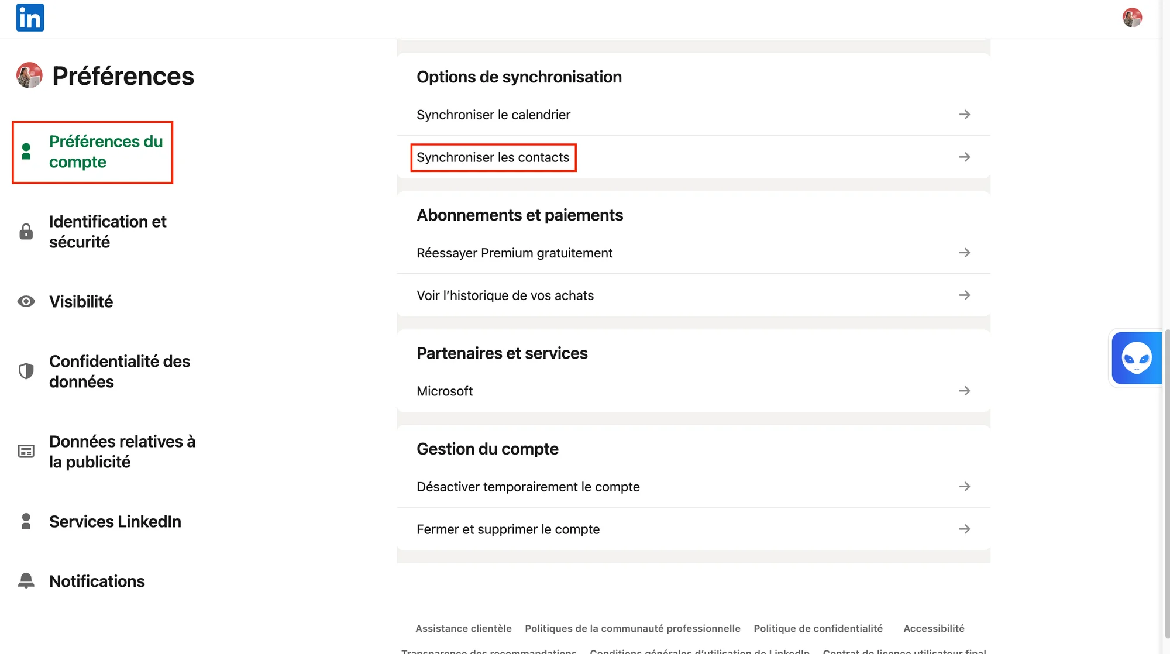
Task: Click arrow on Synchroniser les contacts row
Action: [965, 157]
